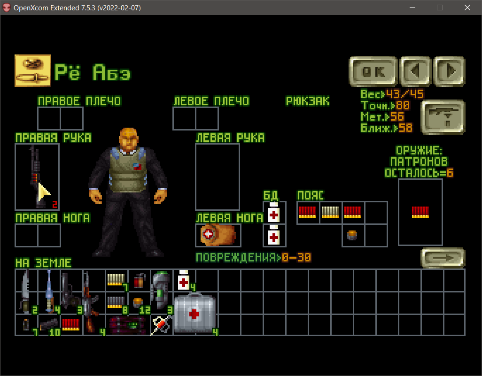Select the bandage in the left leg slot
482x376 pixels.
click(x=218, y=235)
